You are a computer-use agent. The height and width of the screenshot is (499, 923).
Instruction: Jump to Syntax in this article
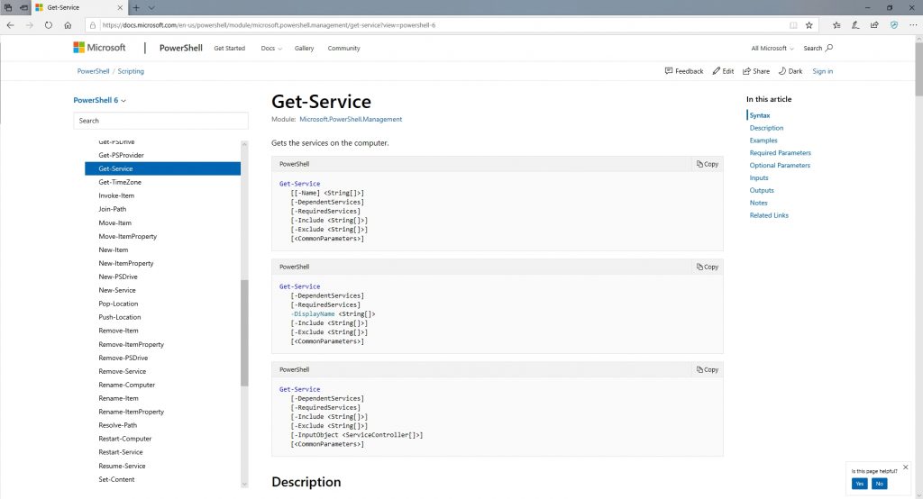[759, 115]
